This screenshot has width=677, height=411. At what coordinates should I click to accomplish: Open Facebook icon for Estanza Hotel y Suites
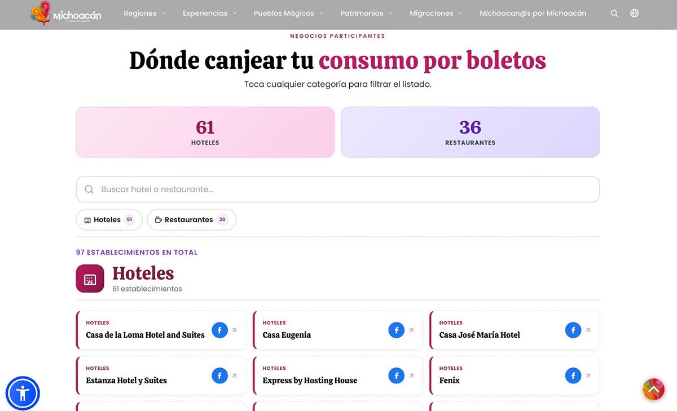219,375
